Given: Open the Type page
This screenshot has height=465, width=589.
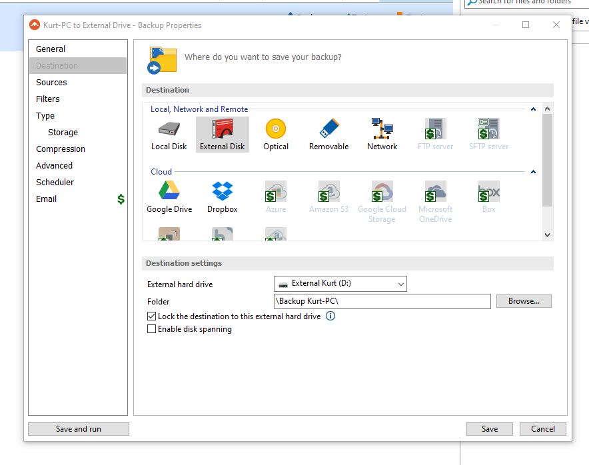Looking at the screenshot, I should [78, 116].
